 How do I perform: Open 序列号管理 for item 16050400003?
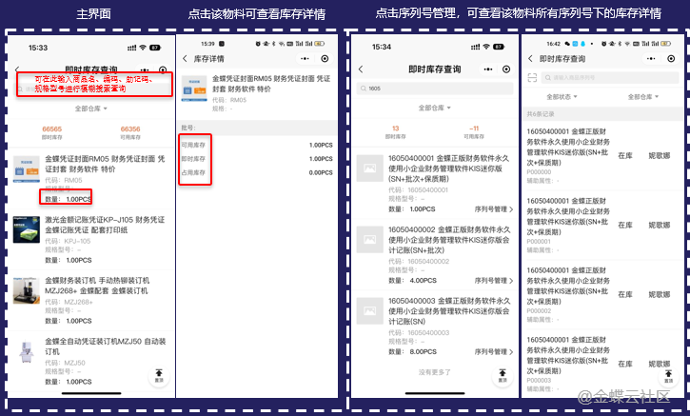[494, 351]
